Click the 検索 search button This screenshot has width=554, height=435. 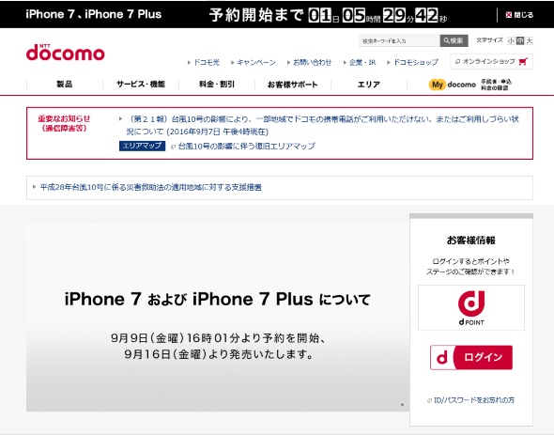[454, 40]
